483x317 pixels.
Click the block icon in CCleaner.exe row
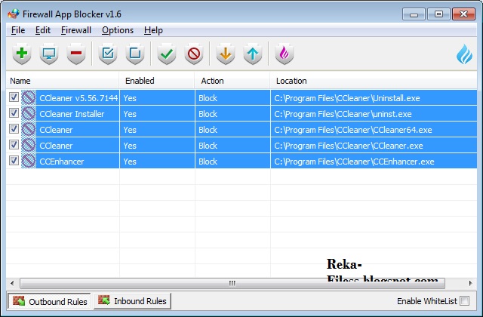tap(29, 146)
